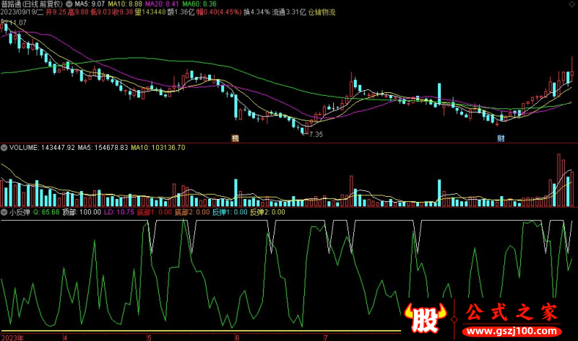Click month 4 on the time axis

tap(65, 337)
